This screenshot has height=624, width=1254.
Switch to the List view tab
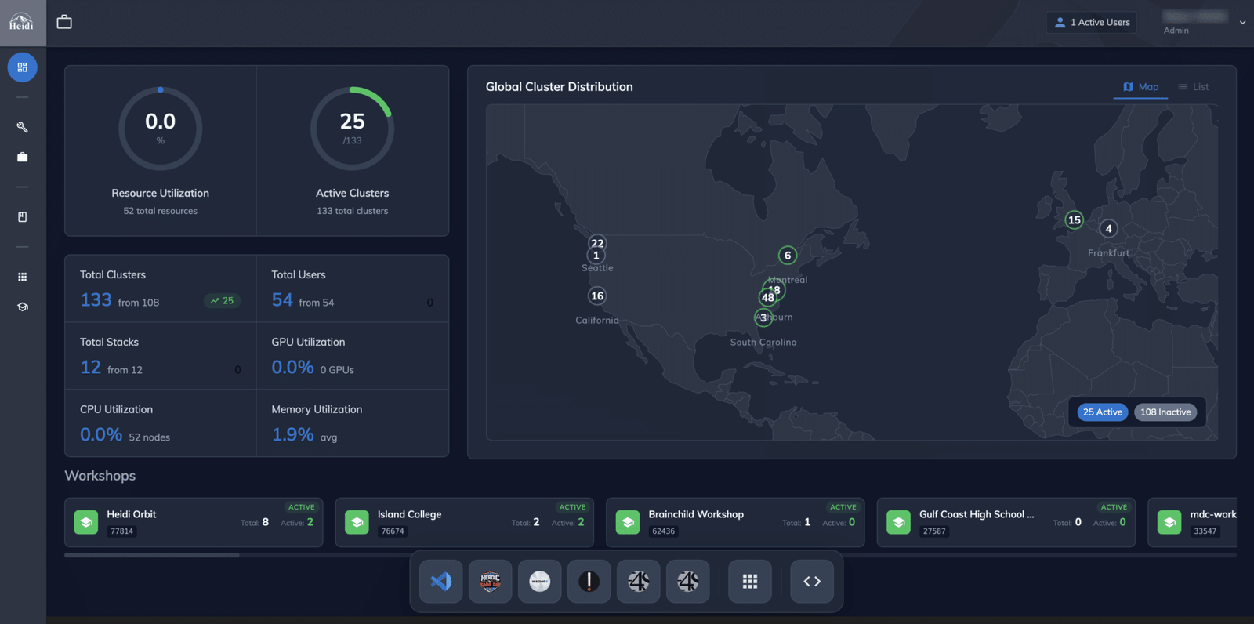[x=1194, y=87]
